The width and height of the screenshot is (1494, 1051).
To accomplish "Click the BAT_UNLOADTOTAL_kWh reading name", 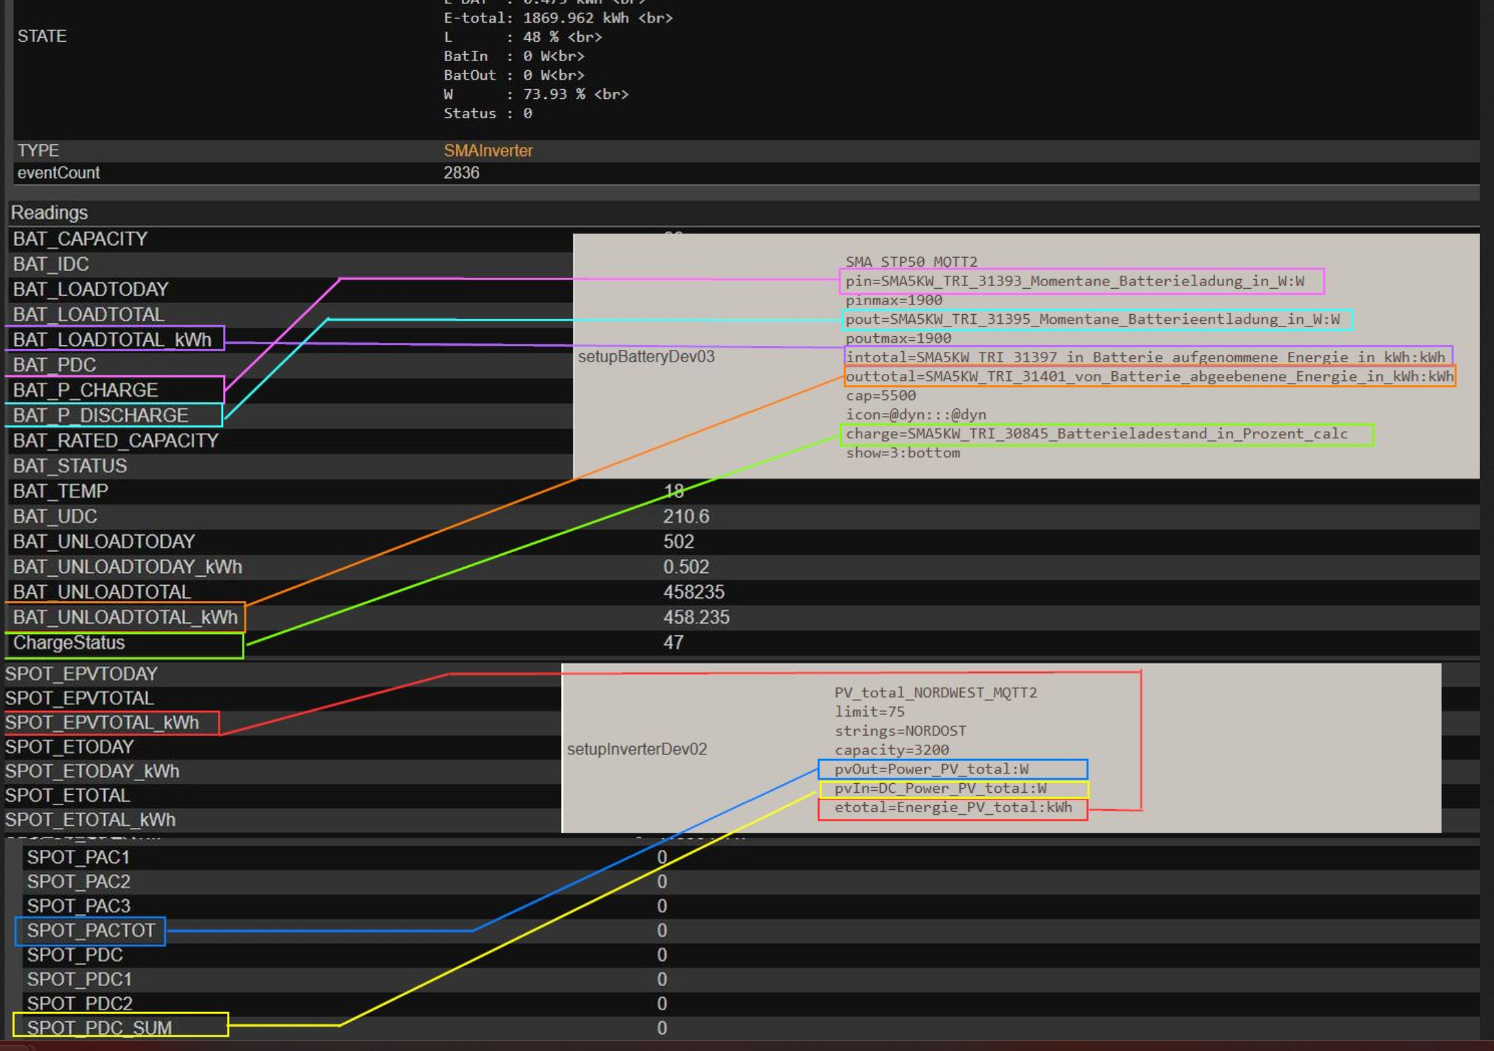I will 125,617.
